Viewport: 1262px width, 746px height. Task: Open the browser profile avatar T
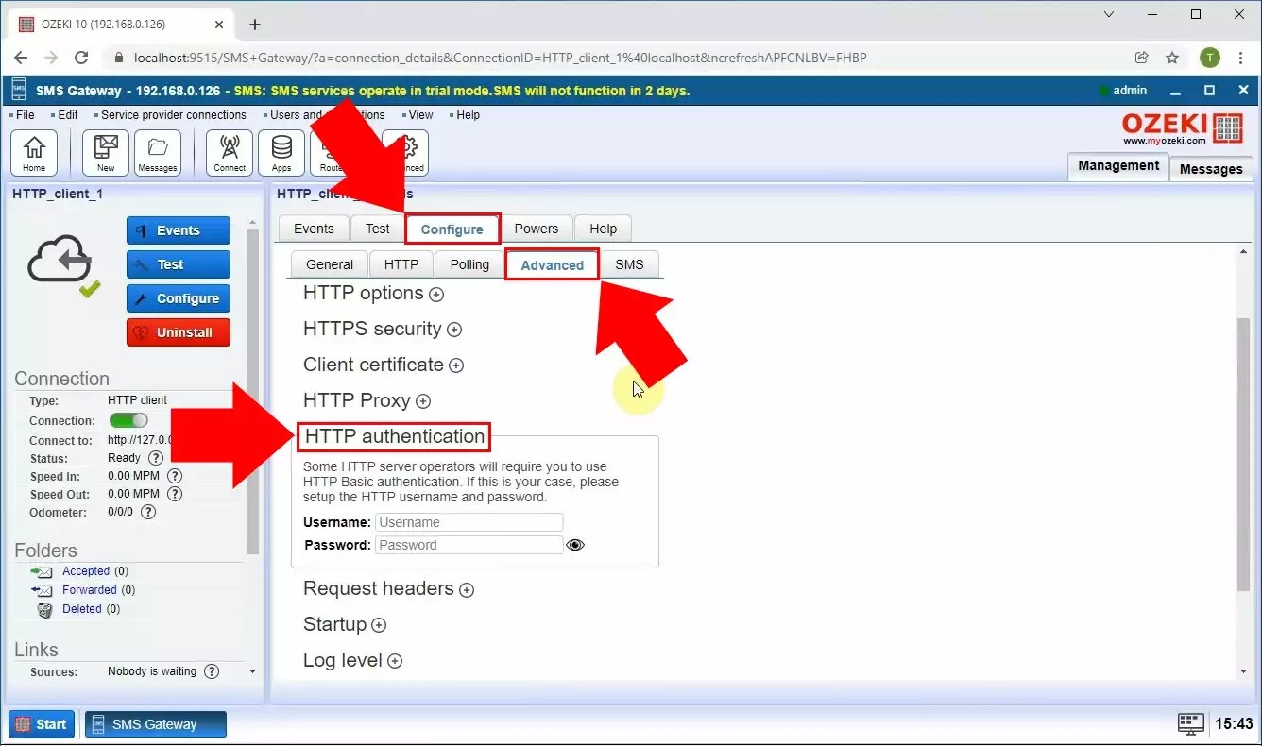[x=1210, y=58]
